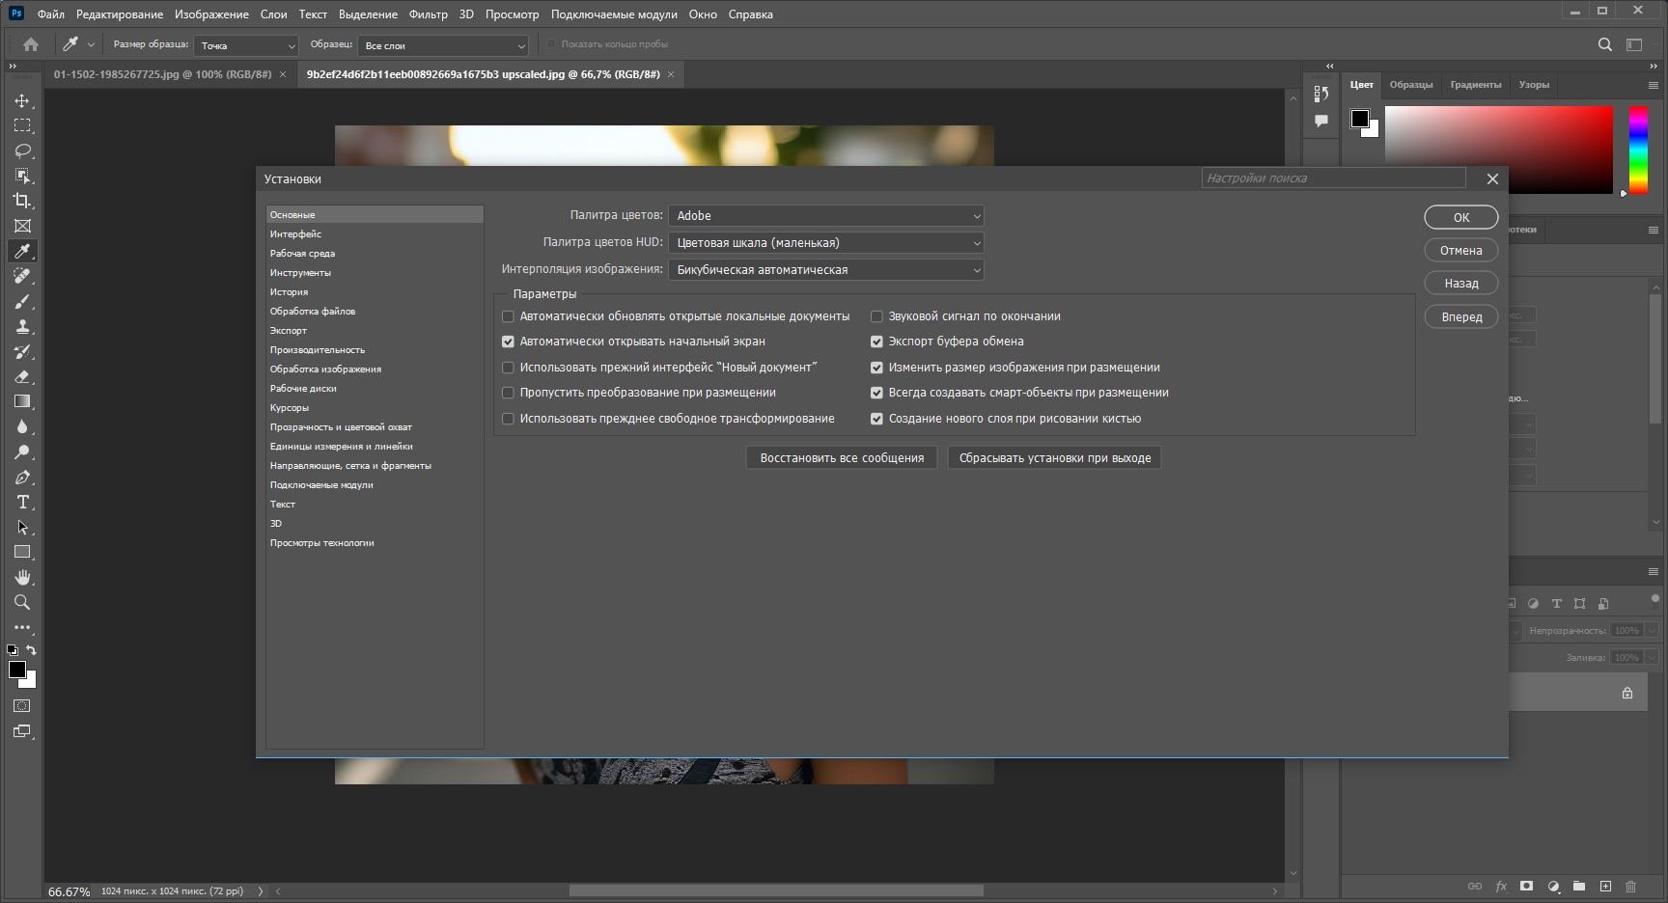Activate the Zoom tool in toolbar
Viewport: 1668px width, 903px height.
tap(22, 602)
